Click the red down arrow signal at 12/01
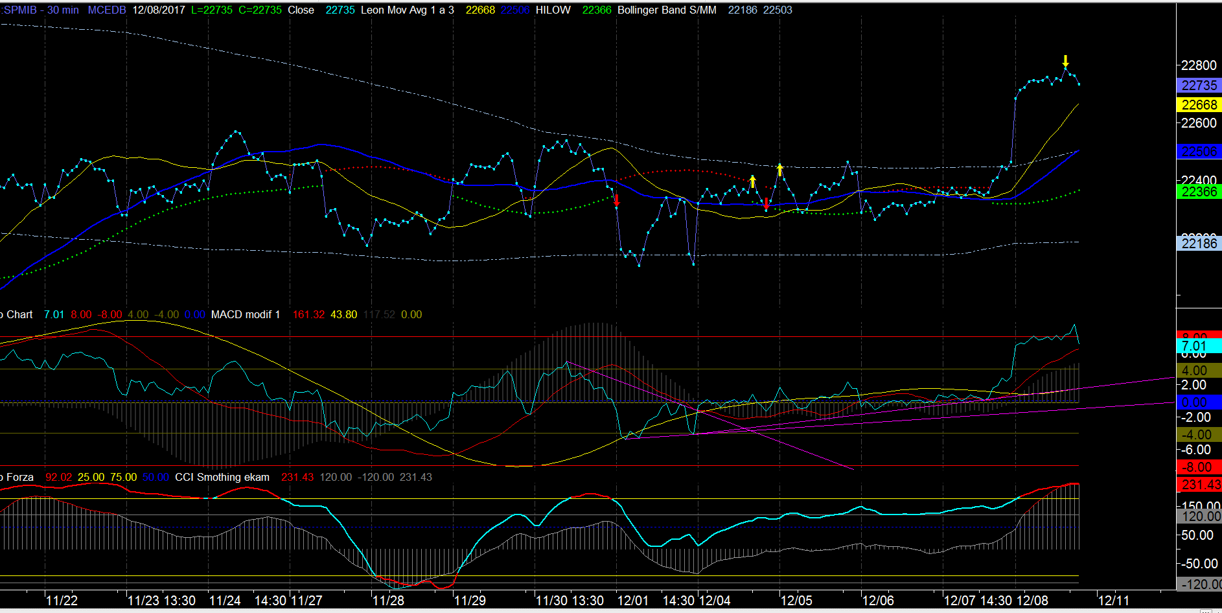Screen dimensions: 1222x613 pyautogui.click(x=617, y=200)
